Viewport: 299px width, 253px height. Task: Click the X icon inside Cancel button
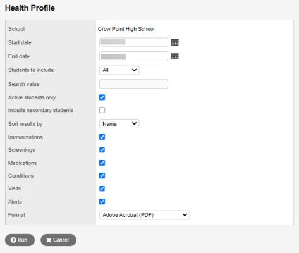pos(49,240)
